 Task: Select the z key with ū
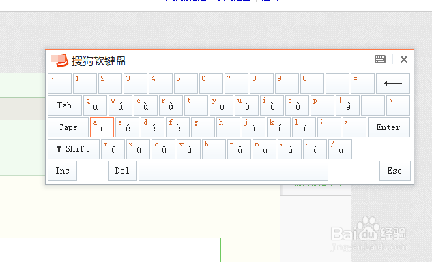click(113, 149)
